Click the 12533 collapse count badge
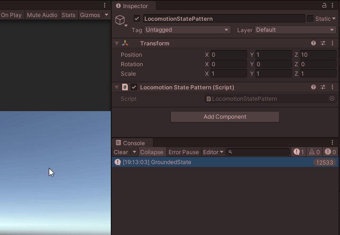The image size is (340, 235). click(x=324, y=163)
